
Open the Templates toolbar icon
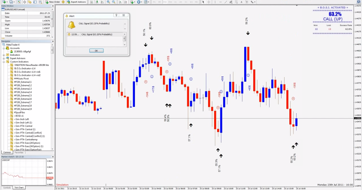146,2
